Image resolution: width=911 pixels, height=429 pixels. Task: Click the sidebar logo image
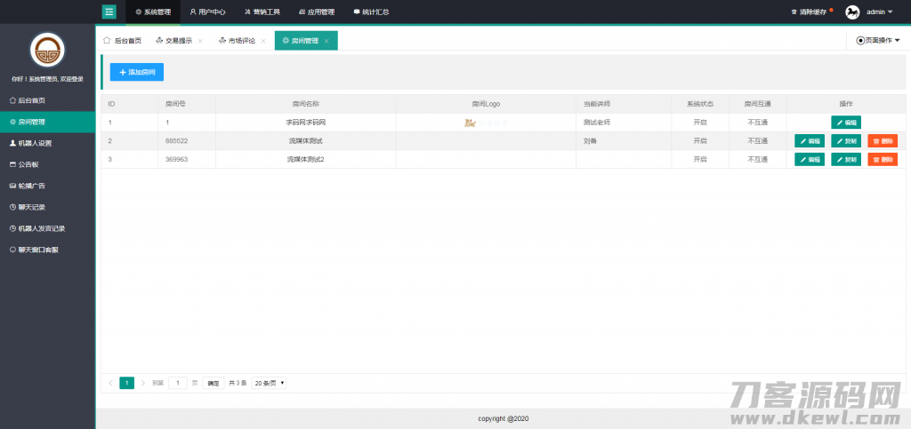(47, 50)
